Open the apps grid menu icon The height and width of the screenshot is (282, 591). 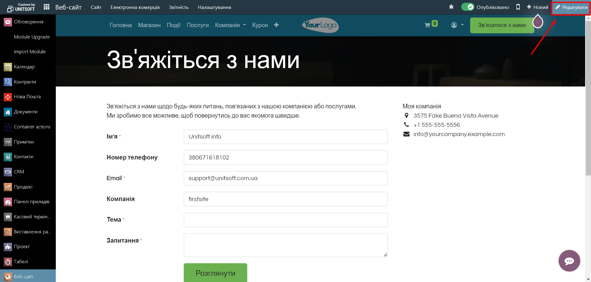[x=47, y=7]
